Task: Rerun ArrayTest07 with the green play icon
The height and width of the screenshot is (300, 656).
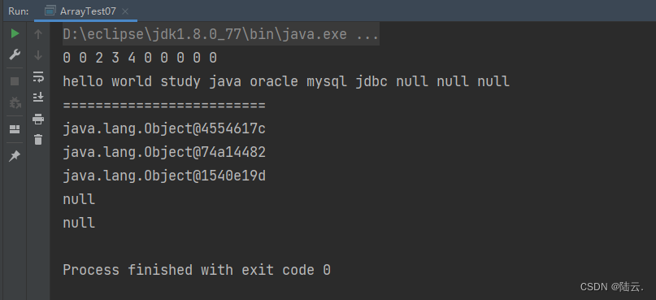Action: tap(15, 34)
